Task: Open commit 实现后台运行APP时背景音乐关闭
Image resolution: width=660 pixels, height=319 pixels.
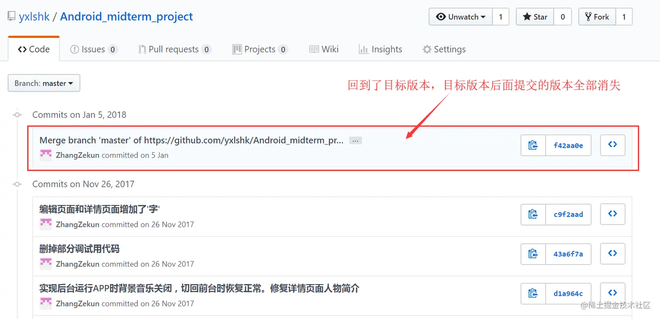Action: pos(199,288)
